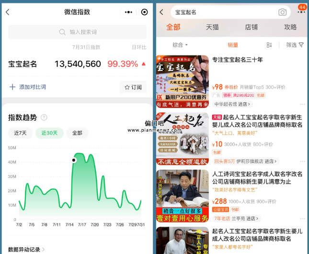Open product title 专注宝宝起名三十年
Image resolution: width=309 pixels, height=254 pixels.
pos(237,60)
